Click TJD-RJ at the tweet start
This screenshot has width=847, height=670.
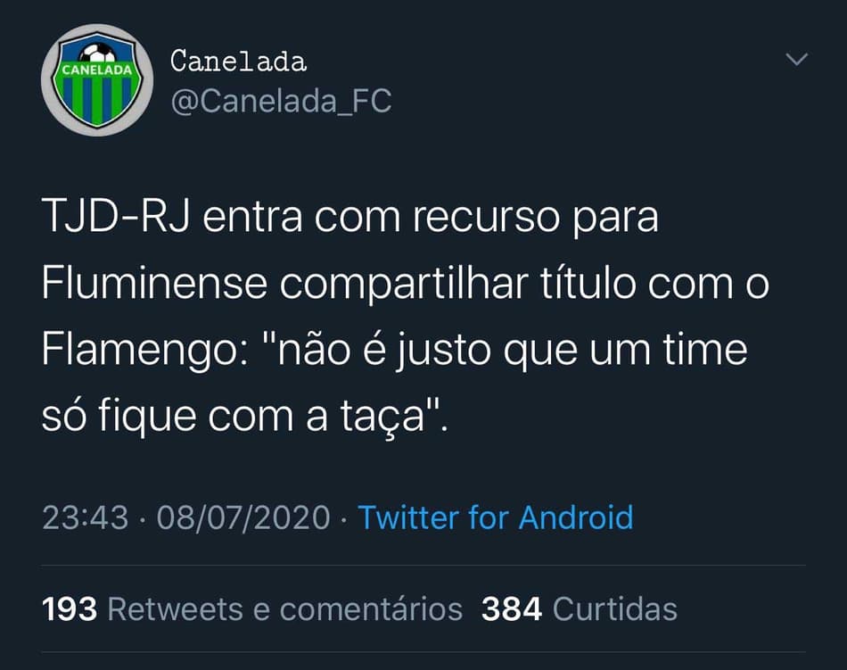[x=116, y=217]
